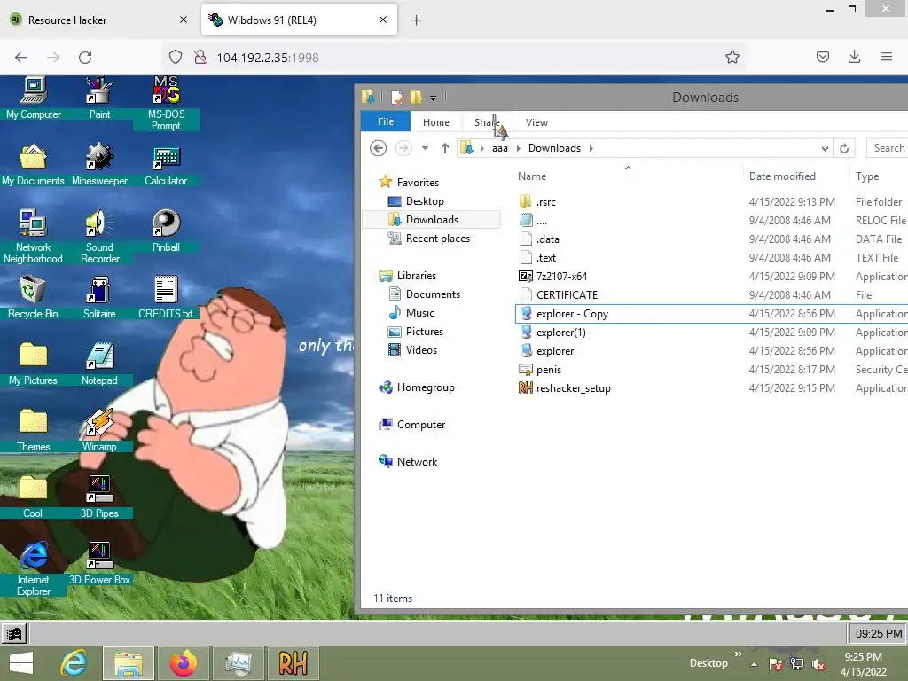The image size is (908, 681).
Task: Open File Explorer from taskbar
Action: tap(129, 663)
